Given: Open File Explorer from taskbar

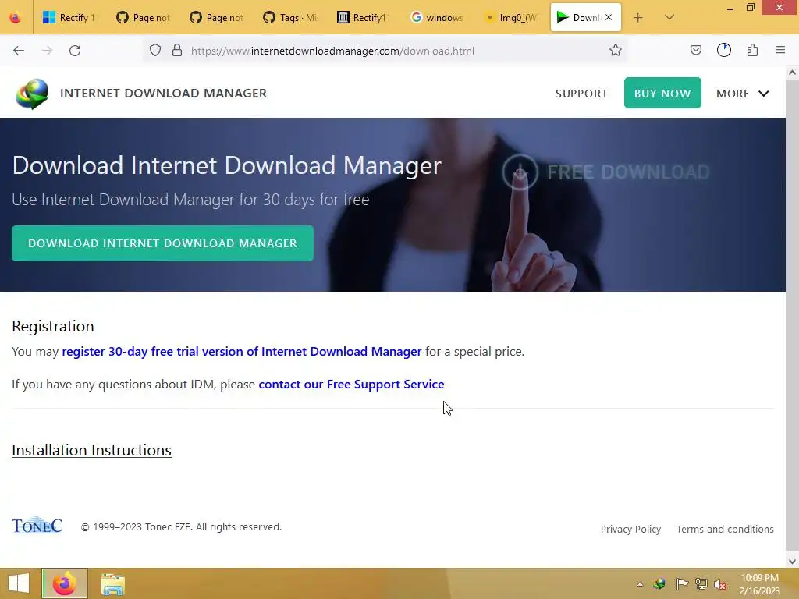Looking at the screenshot, I should pyautogui.click(x=112, y=583).
